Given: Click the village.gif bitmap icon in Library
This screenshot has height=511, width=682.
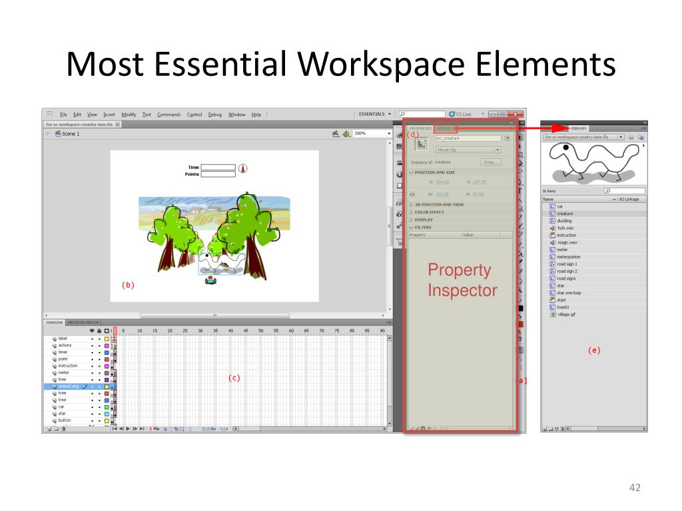Looking at the screenshot, I should tap(552, 315).
